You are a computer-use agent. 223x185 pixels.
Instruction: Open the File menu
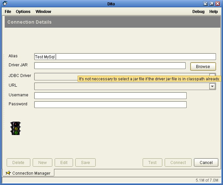point(8,12)
